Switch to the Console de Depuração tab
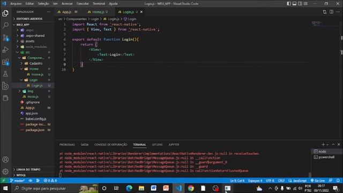343x193 pixels. [x=111, y=145]
